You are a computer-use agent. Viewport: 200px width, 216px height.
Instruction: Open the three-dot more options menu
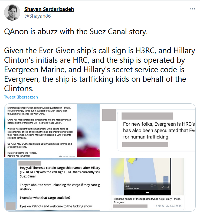[192, 9]
